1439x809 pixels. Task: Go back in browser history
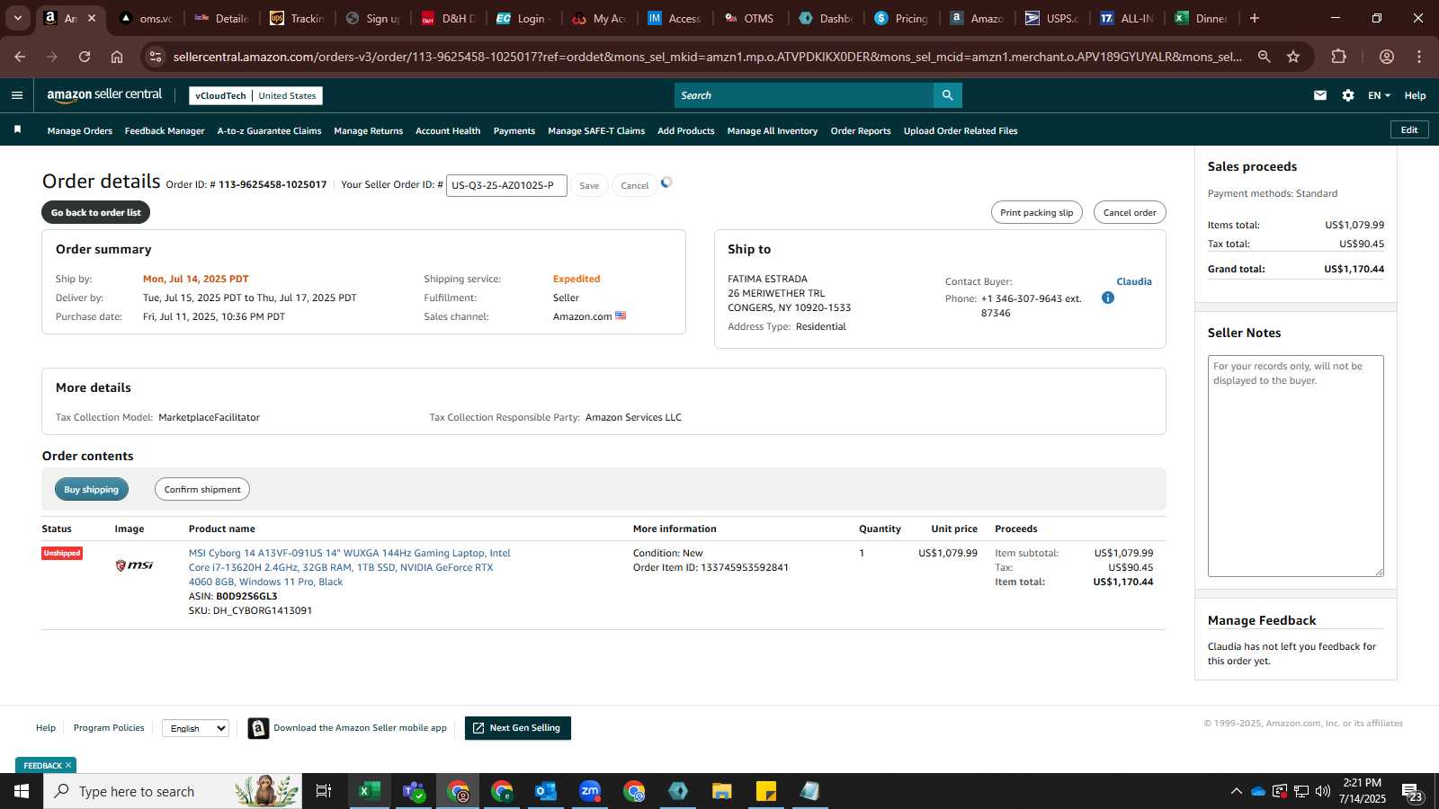[x=20, y=57]
